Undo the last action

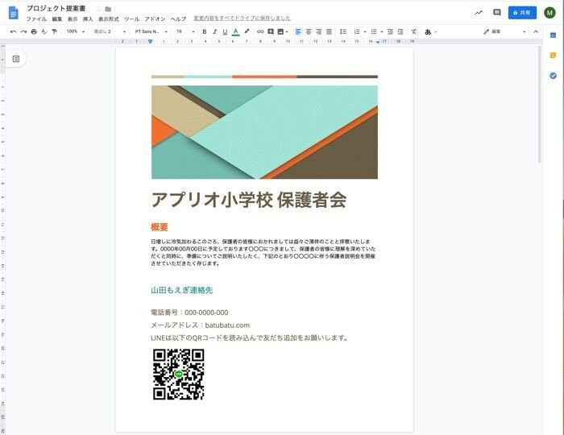pos(14,31)
